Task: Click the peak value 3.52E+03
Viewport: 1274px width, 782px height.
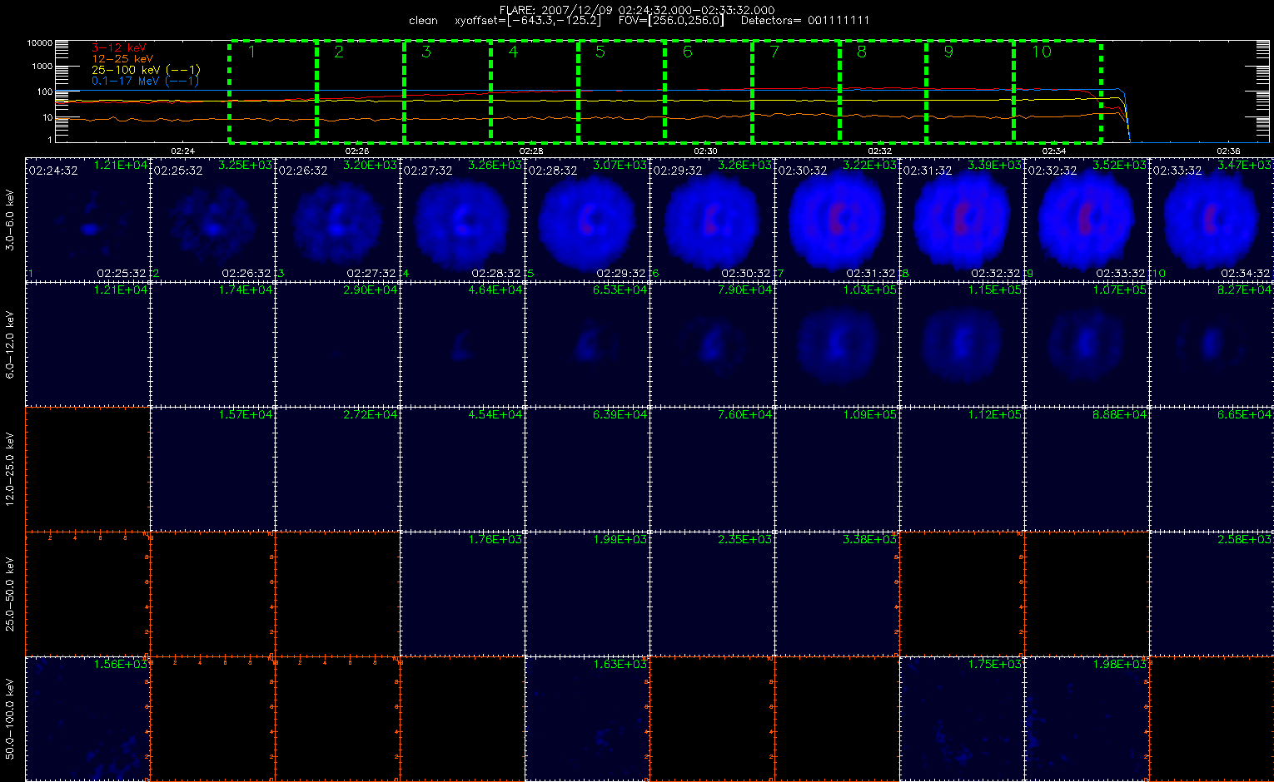Action: 1120,166
